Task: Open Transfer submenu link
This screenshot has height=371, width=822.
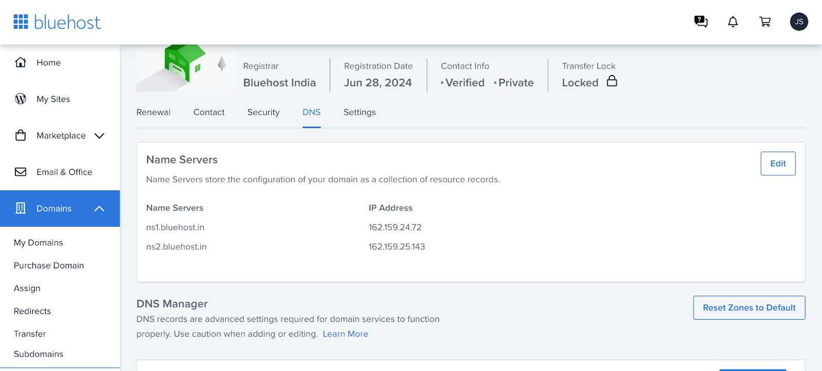Action: (x=30, y=334)
